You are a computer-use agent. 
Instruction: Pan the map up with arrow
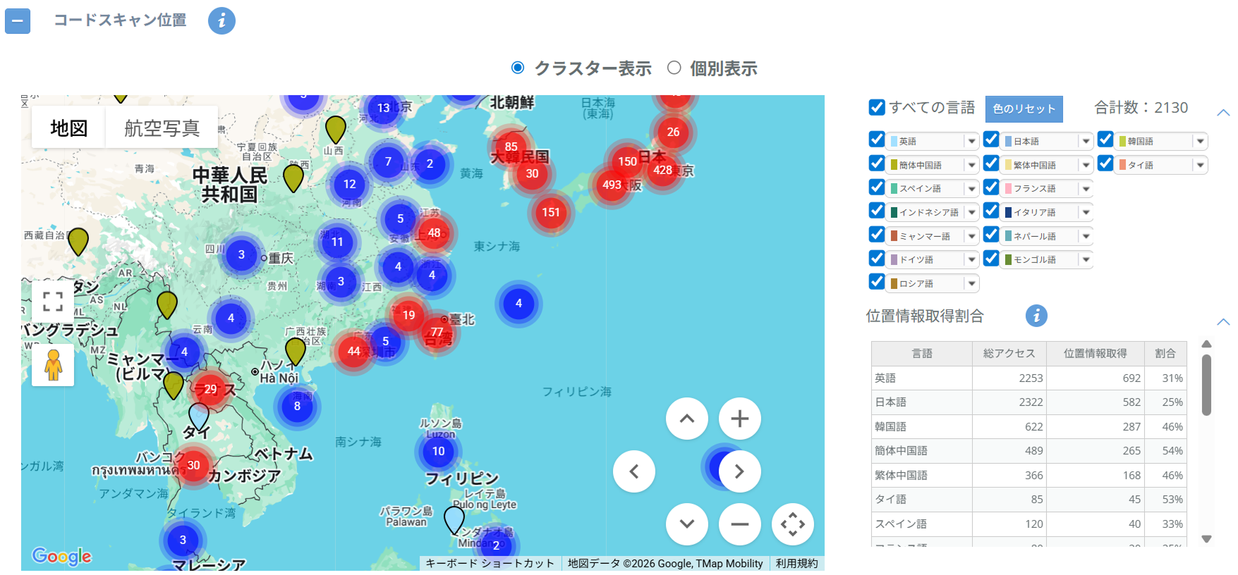click(x=686, y=419)
